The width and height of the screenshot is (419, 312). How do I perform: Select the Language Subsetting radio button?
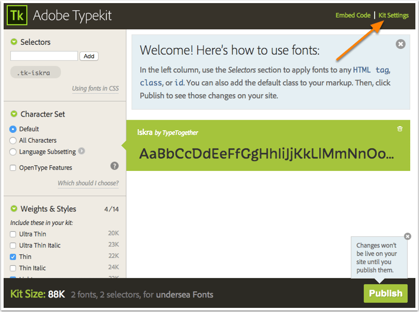[x=13, y=152]
